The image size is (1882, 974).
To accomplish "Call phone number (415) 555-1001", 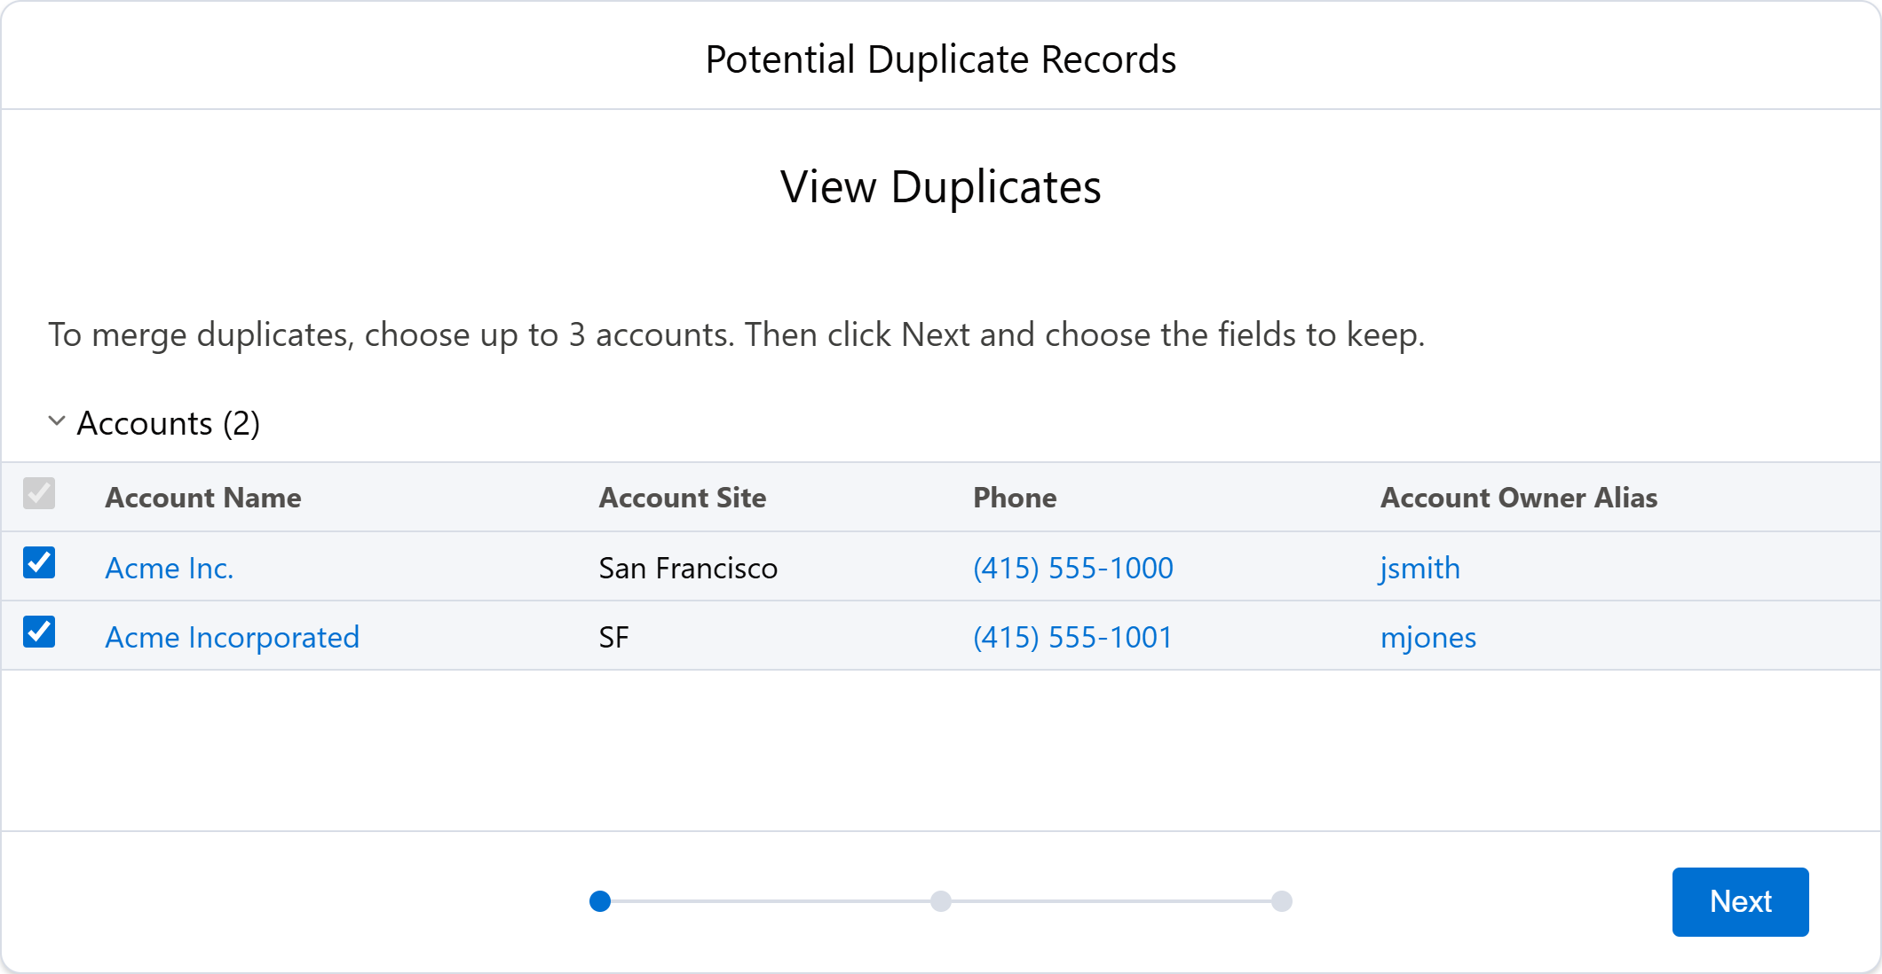I will point(1072,636).
